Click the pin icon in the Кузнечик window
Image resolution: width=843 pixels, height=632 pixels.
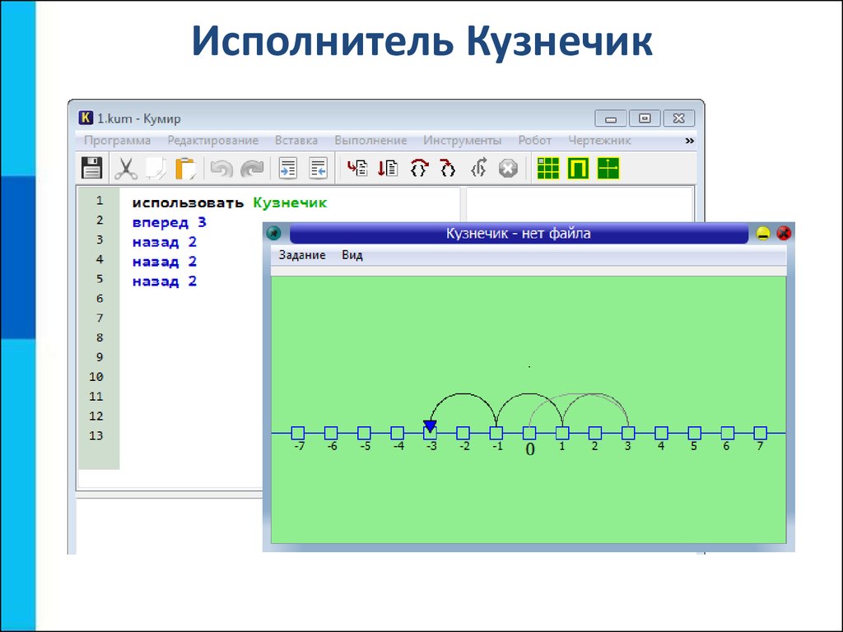tap(273, 233)
